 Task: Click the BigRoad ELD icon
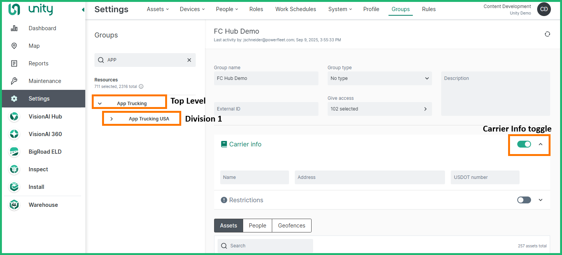tap(14, 152)
